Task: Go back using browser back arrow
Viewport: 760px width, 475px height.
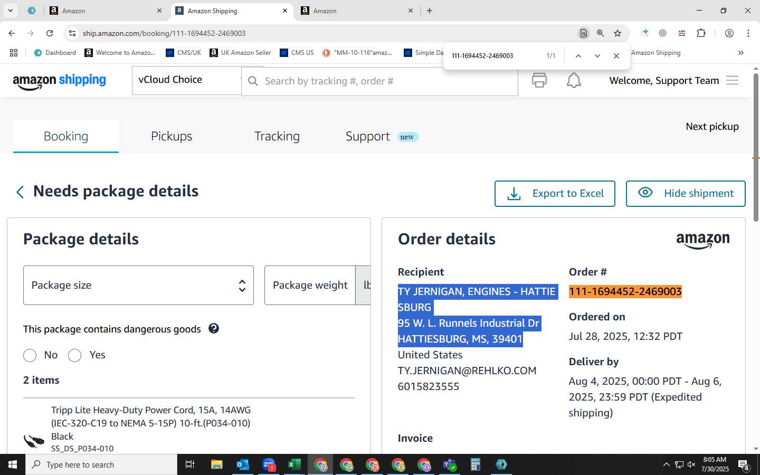Action: pyautogui.click(x=12, y=33)
